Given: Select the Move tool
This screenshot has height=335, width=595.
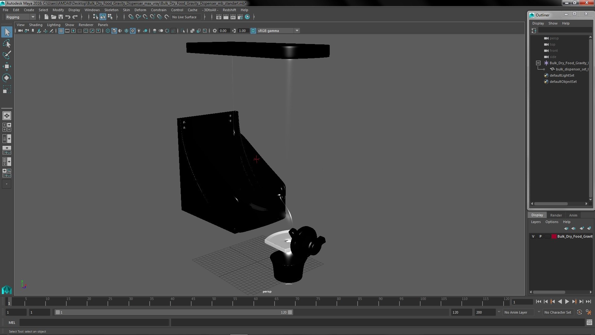Looking at the screenshot, I should (7, 66).
